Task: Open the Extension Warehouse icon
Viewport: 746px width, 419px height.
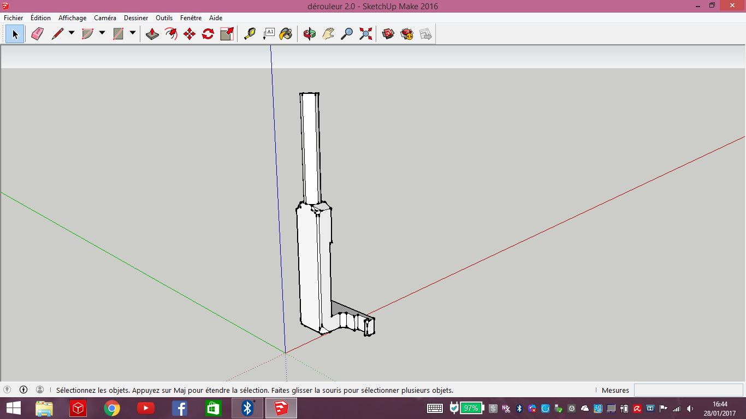Action: 407,34
